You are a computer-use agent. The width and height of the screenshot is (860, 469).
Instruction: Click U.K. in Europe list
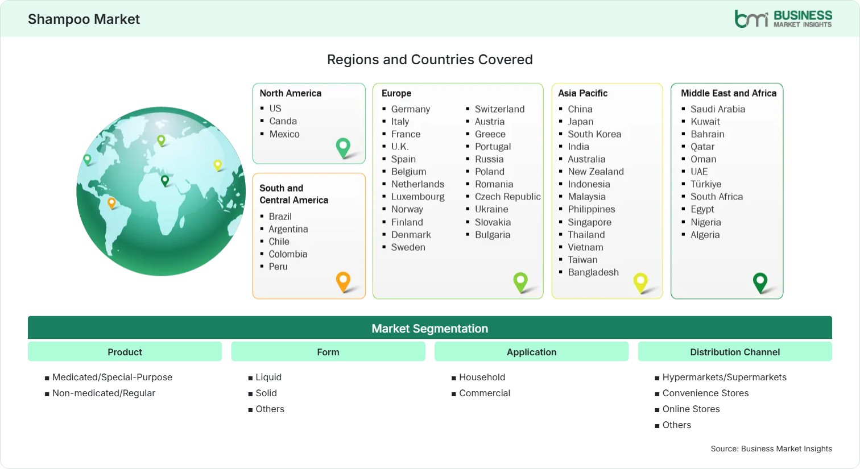click(x=400, y=147)
